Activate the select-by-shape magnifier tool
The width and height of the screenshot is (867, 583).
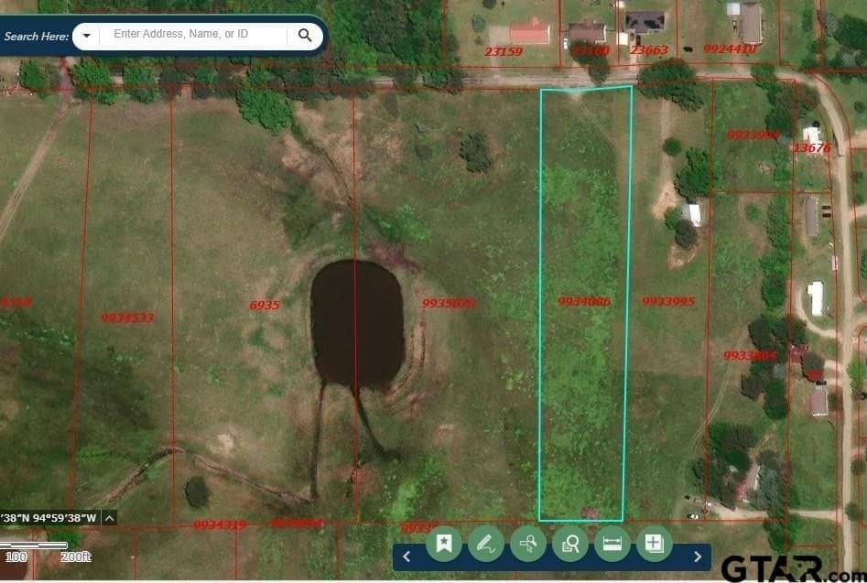(528, 544)
